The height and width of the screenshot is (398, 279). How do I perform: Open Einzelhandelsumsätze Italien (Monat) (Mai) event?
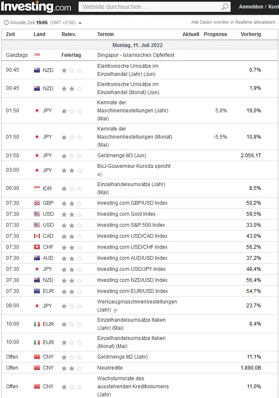131,342
